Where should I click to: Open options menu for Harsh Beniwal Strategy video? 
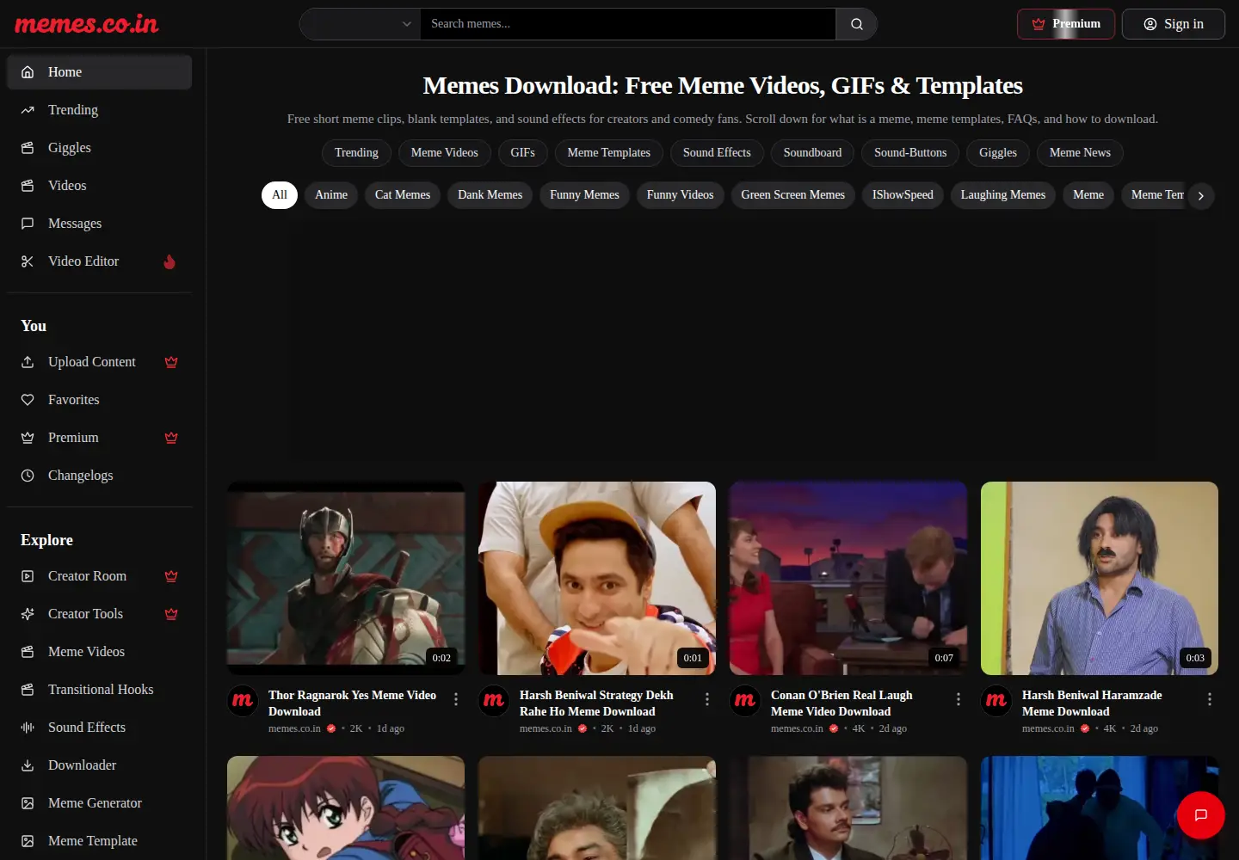click(x=707, y=699)
